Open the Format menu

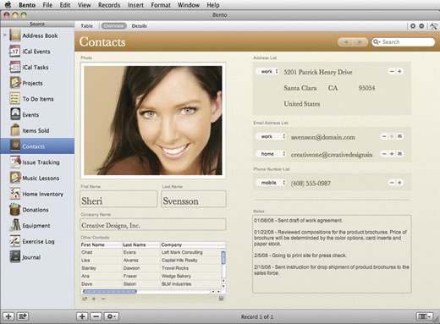[x=161, y=5]
